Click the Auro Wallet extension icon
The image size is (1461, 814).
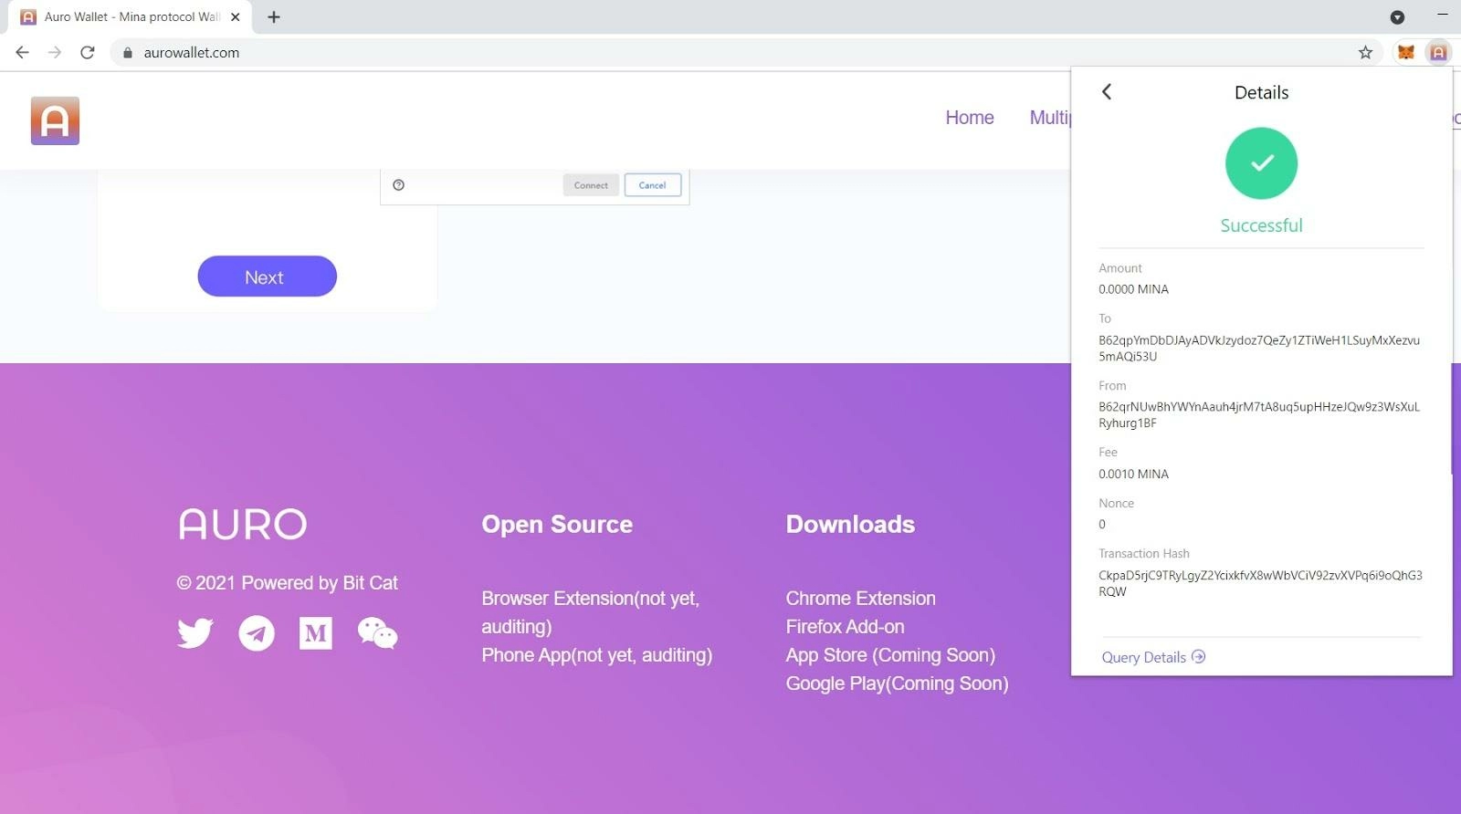click(x=1438, y=52)
